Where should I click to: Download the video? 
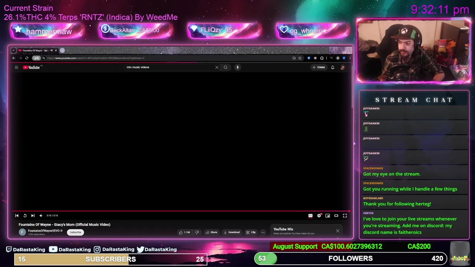coord(232,232)
